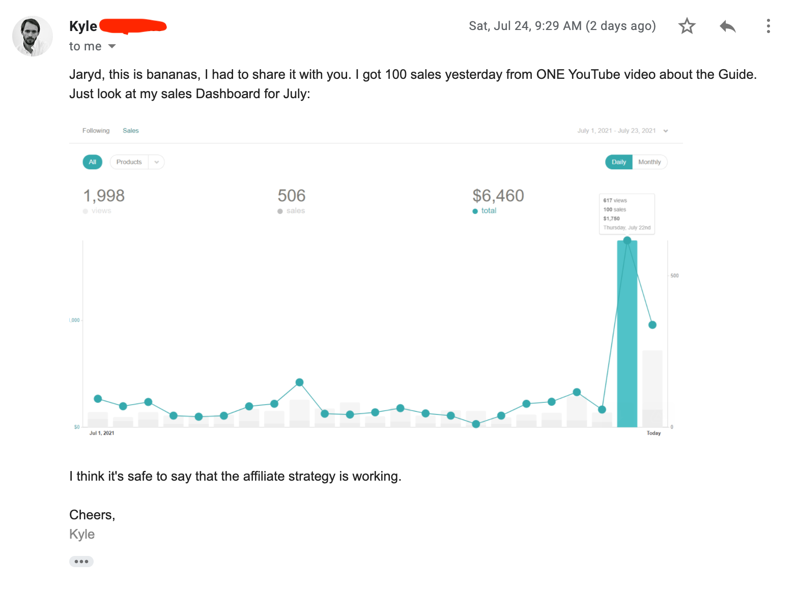
Task: Click the last data point for Today
Action: [652, 325]
